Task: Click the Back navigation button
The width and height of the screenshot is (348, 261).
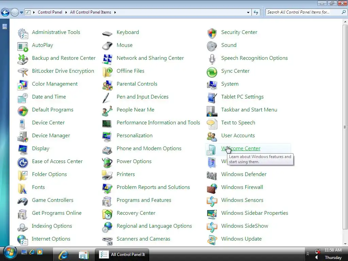Action: (5, 12)
